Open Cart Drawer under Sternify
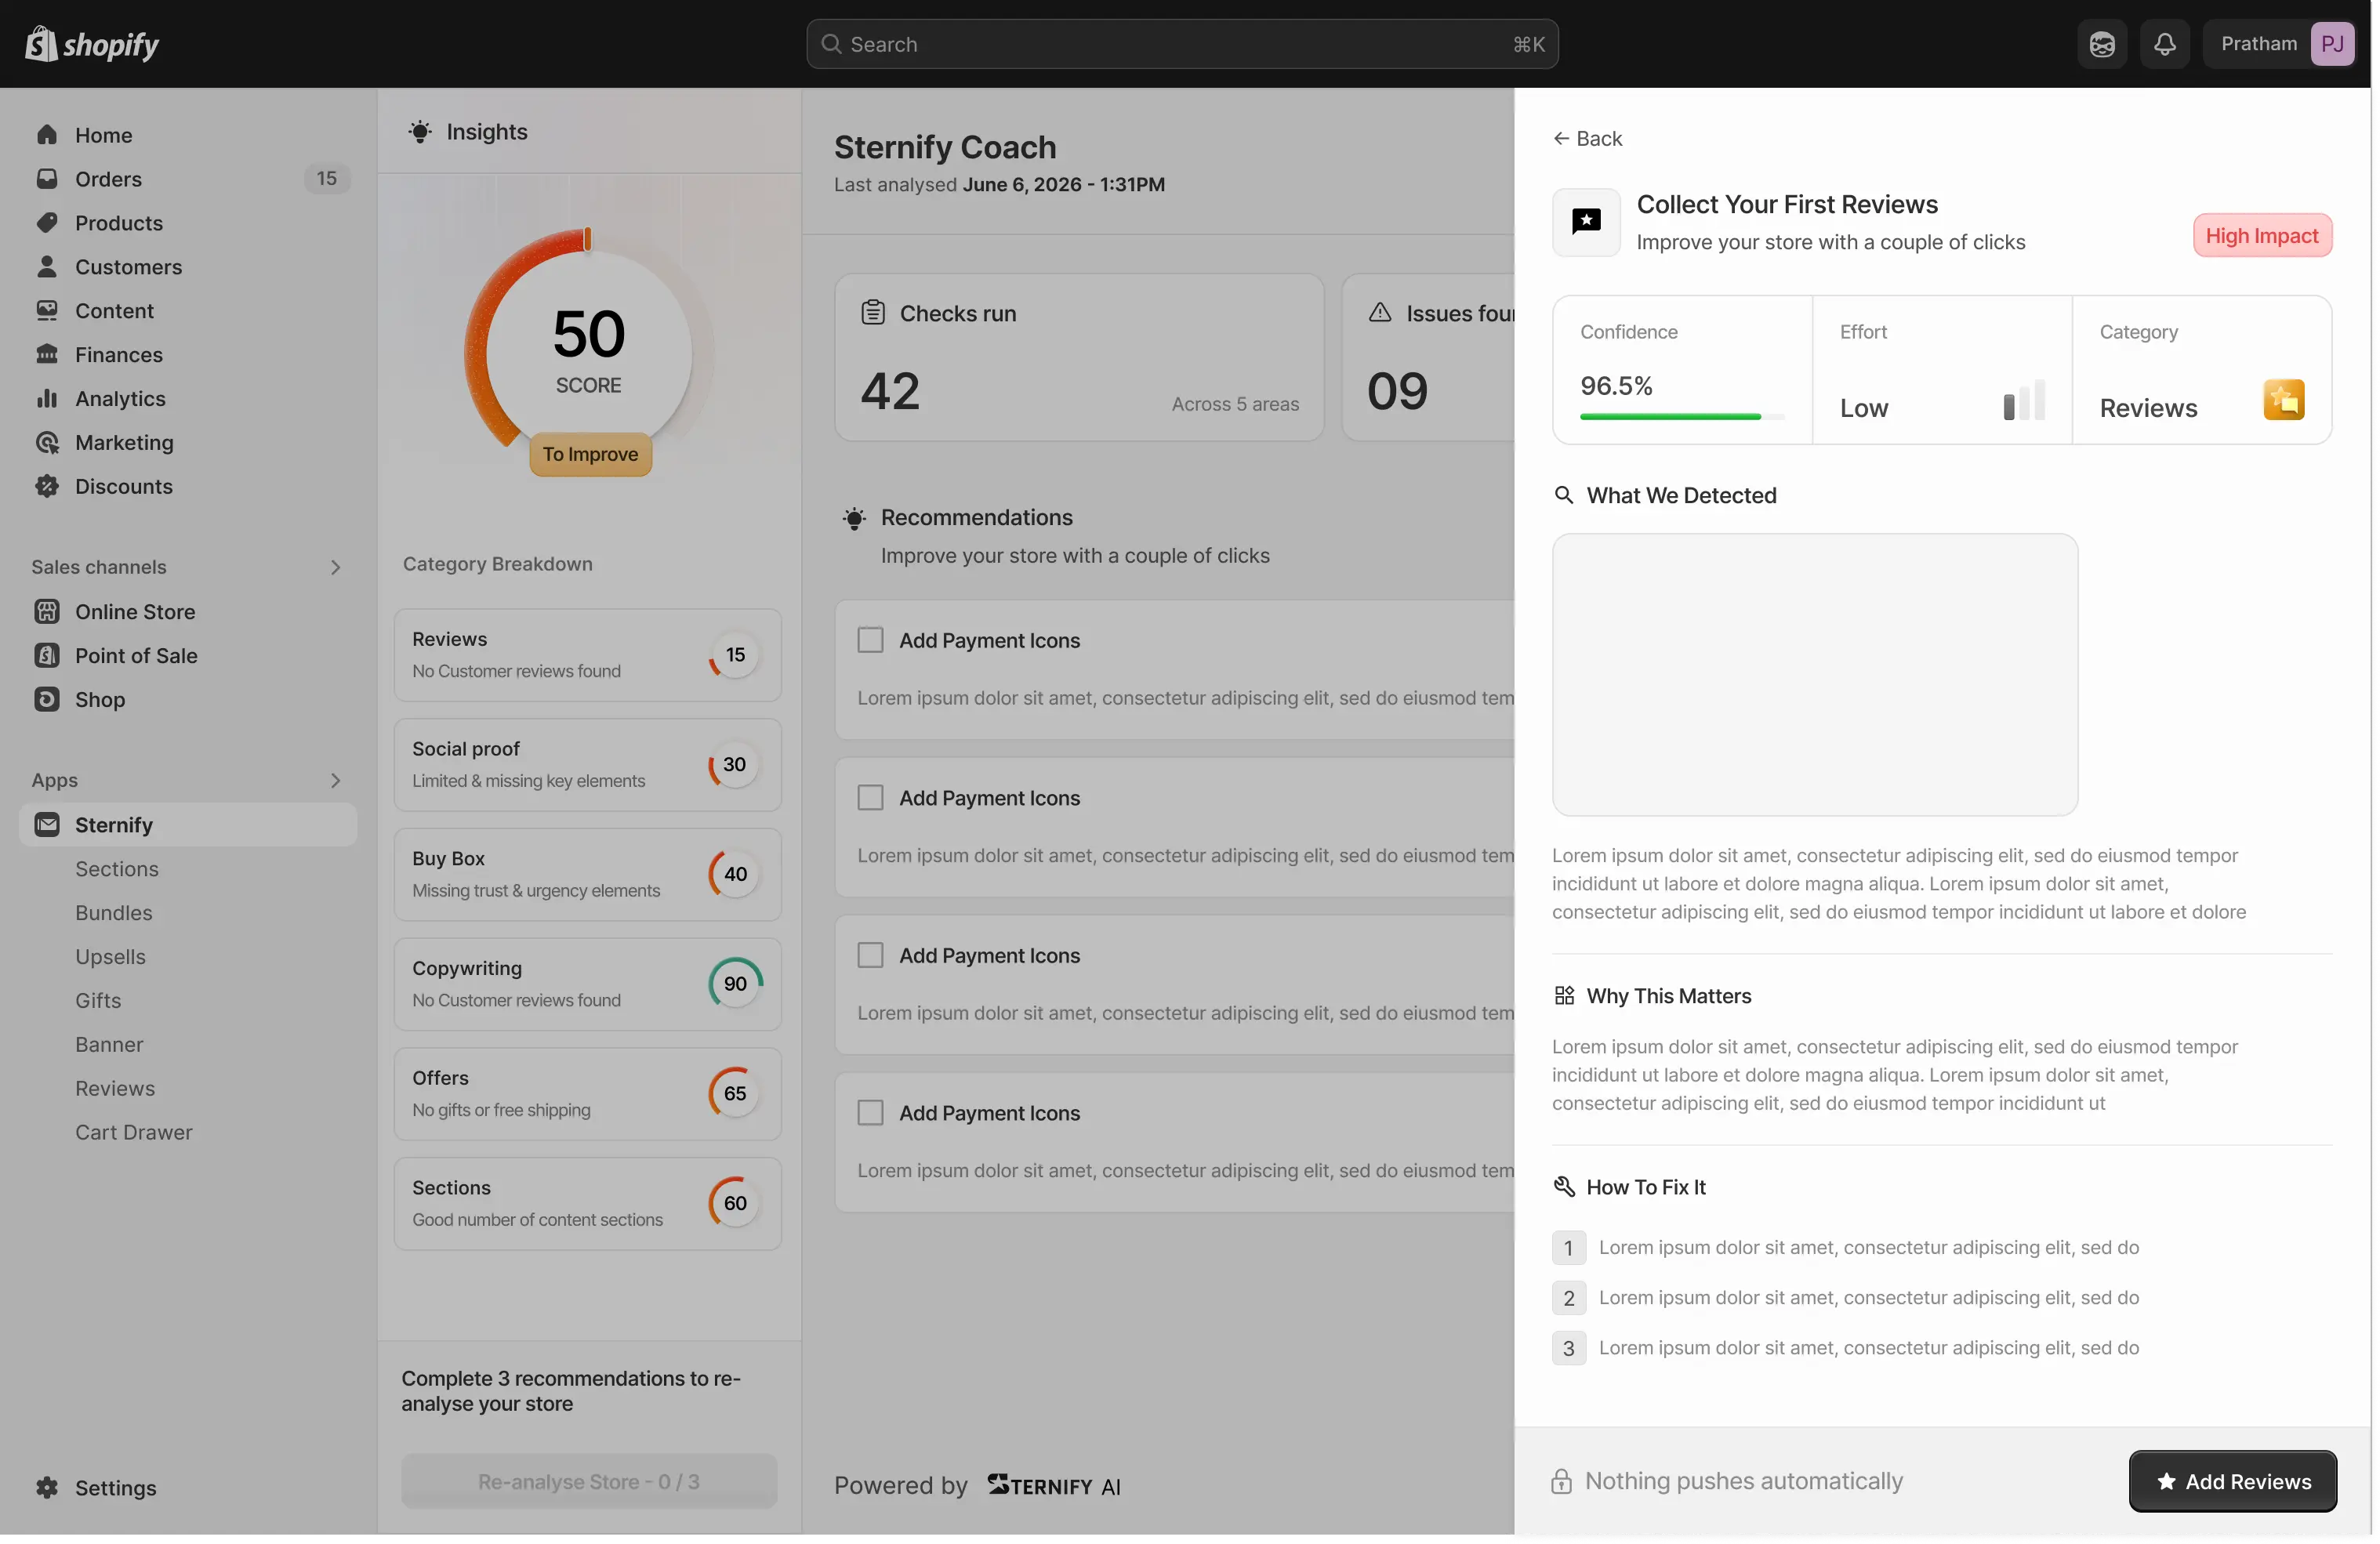The image size is (2380, 1544). point(134,1133)
